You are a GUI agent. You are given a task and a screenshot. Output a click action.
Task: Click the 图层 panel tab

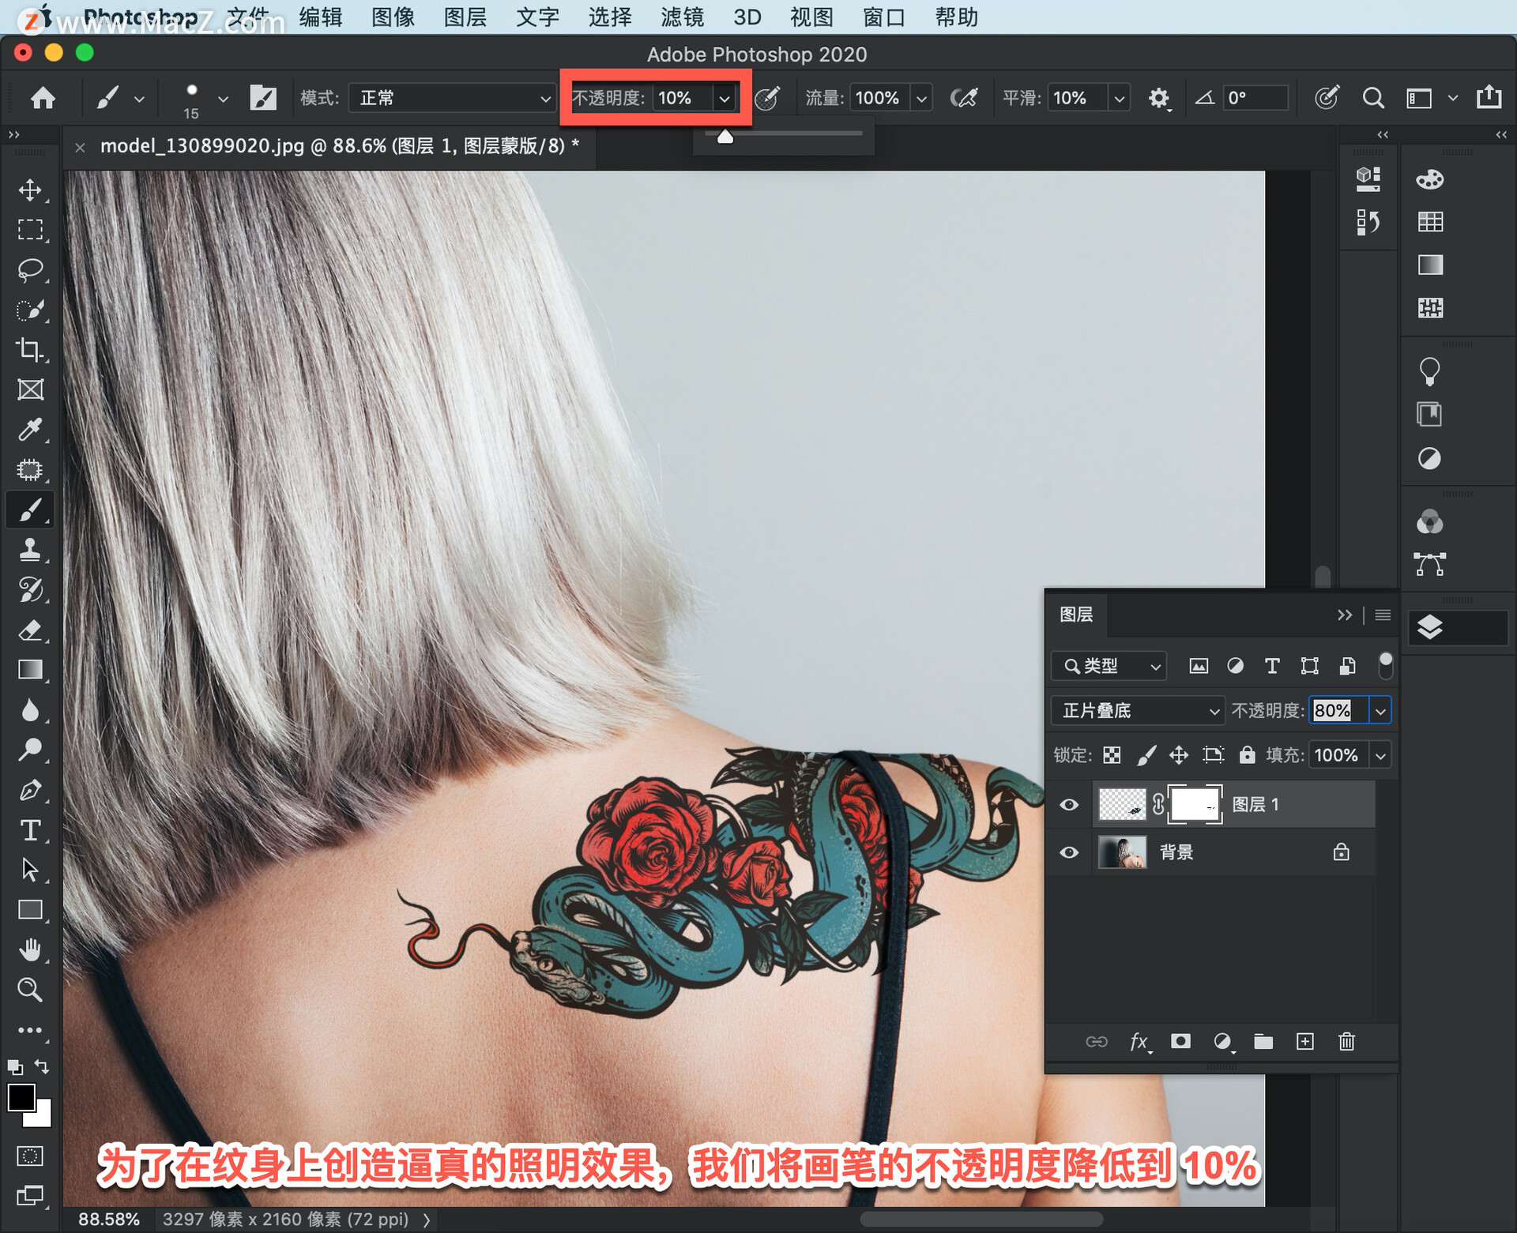(1076, 615)
